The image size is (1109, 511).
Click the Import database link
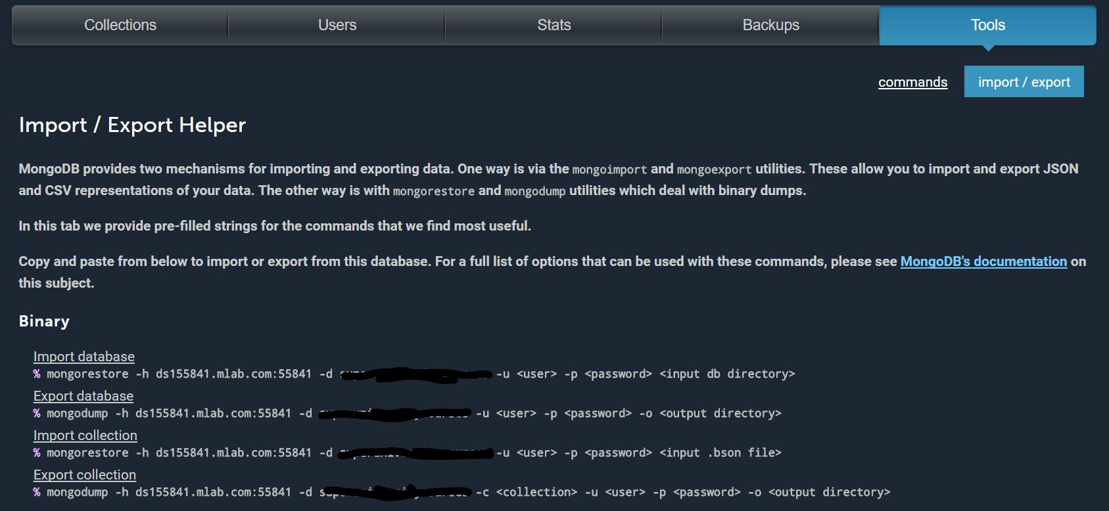click(x=84, y=357)
